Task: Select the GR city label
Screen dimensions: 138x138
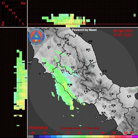Action: coord(44,63)
